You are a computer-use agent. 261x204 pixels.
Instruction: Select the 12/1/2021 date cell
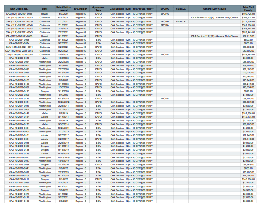tap(63, 54)
